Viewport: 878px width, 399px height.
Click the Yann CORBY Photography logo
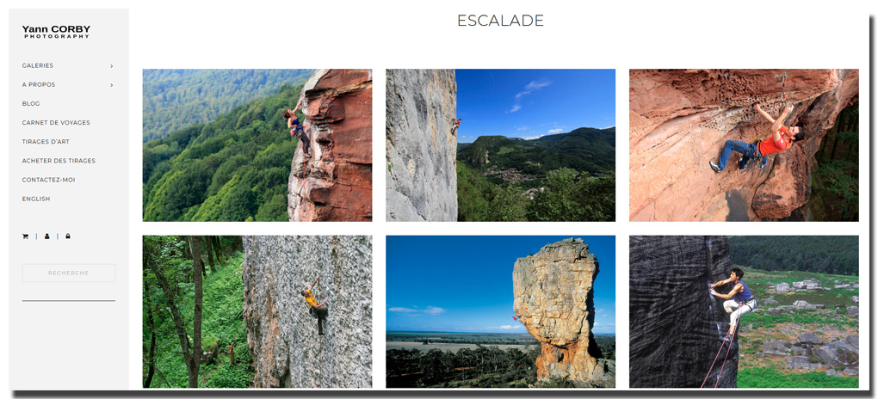coord(56,31)
